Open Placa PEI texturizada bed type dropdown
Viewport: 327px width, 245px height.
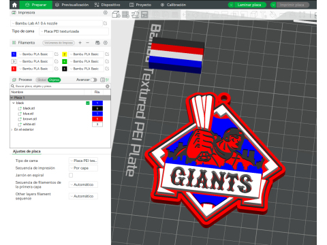[x=74, y=31]
